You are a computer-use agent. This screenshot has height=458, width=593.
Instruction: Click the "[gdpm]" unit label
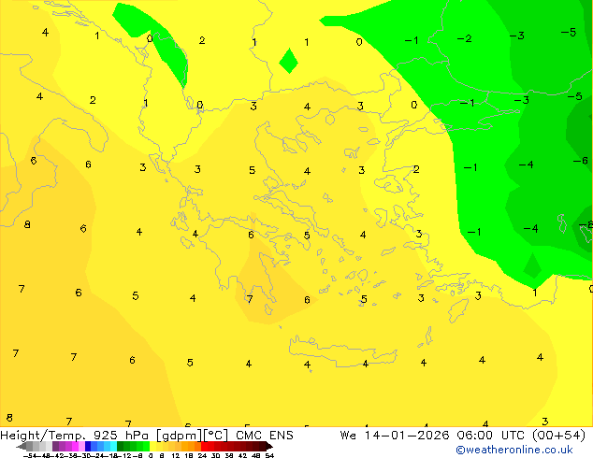coord(179,436)
